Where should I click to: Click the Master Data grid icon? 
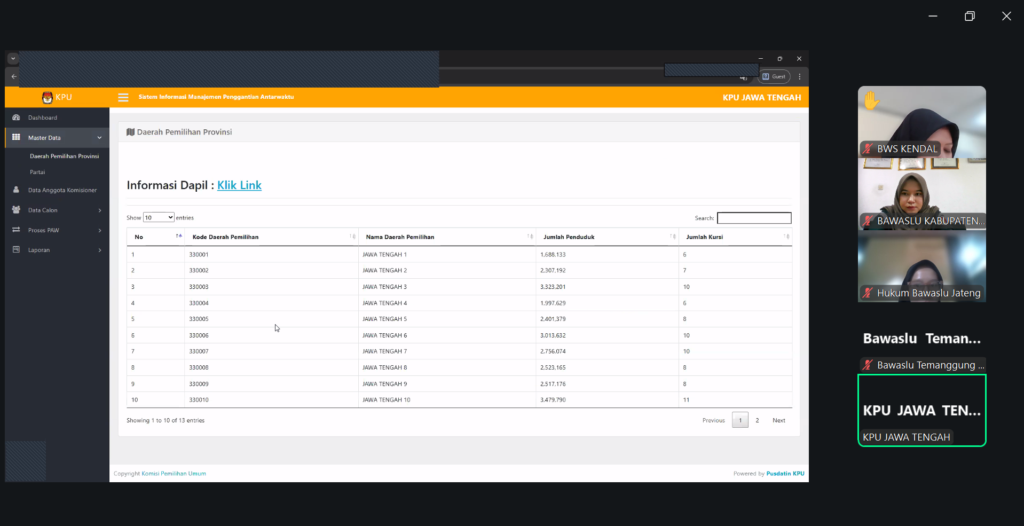(x=16, y=137)
